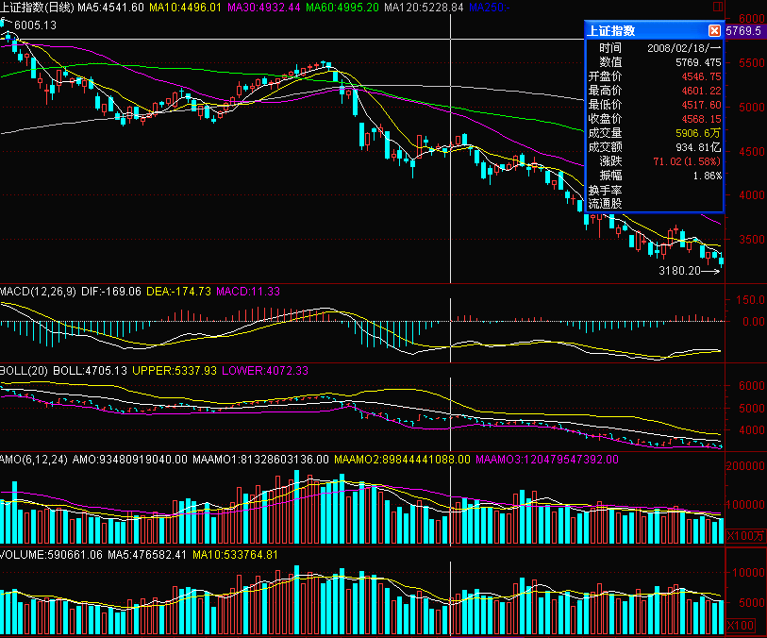Select the 涨跌 row in info popup
Screen dimensions: 767x638
[655, 161]
